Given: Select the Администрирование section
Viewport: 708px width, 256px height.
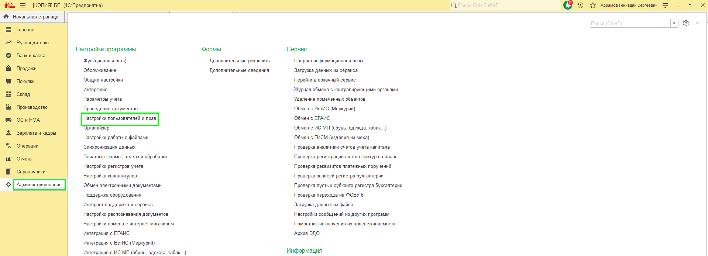Looking at the screenshot, I should [39, 184].
